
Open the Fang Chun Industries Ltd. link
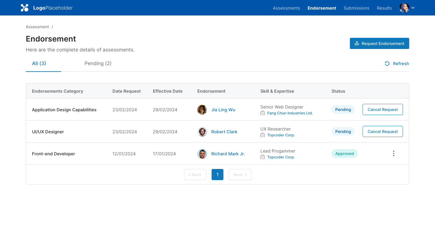[290, 113]
